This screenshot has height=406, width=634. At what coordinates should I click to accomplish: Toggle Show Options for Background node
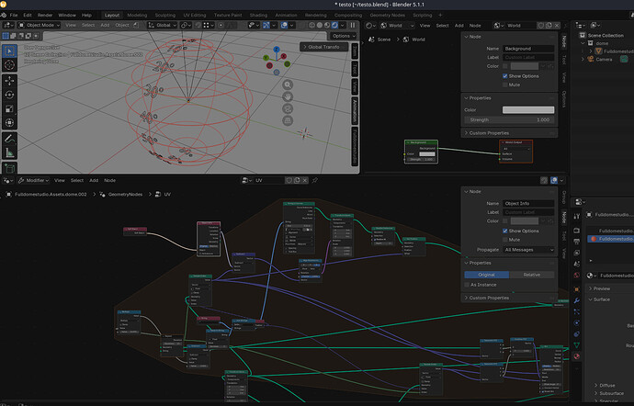[505, 76]
